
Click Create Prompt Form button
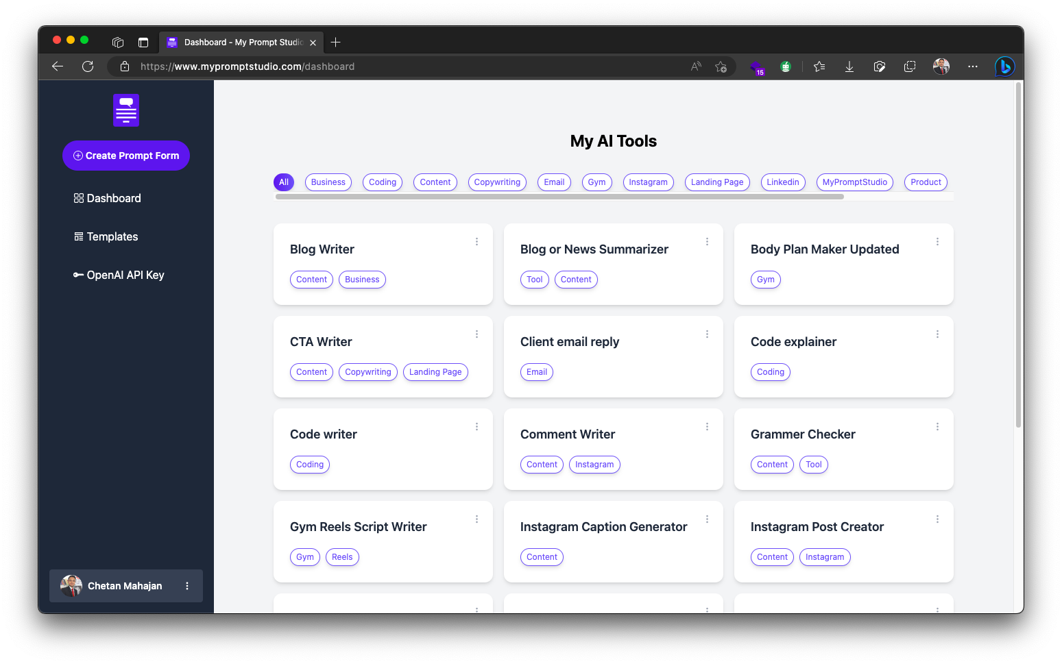(126, 156)
